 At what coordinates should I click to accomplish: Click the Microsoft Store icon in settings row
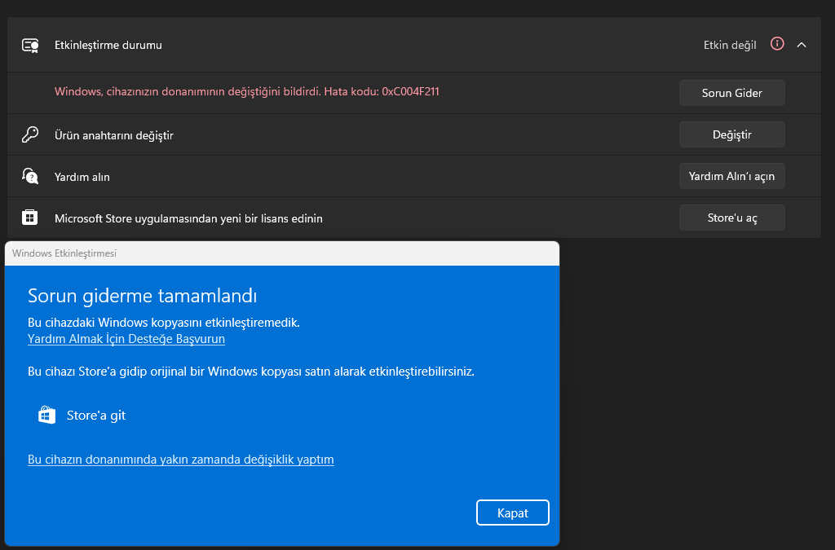(x=30, y=218)
